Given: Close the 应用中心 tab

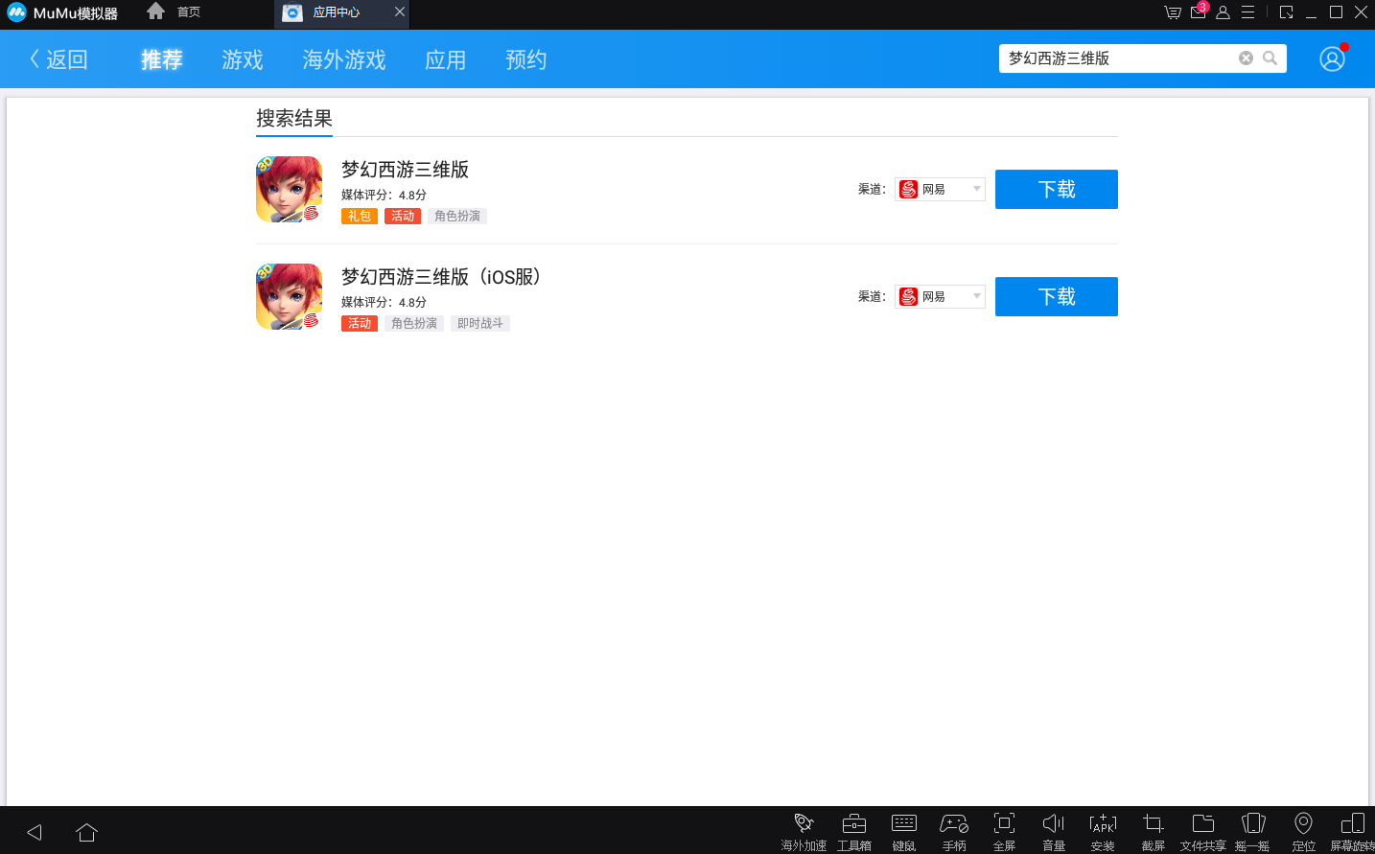Looking at the screenshot, I should point(400,12).
